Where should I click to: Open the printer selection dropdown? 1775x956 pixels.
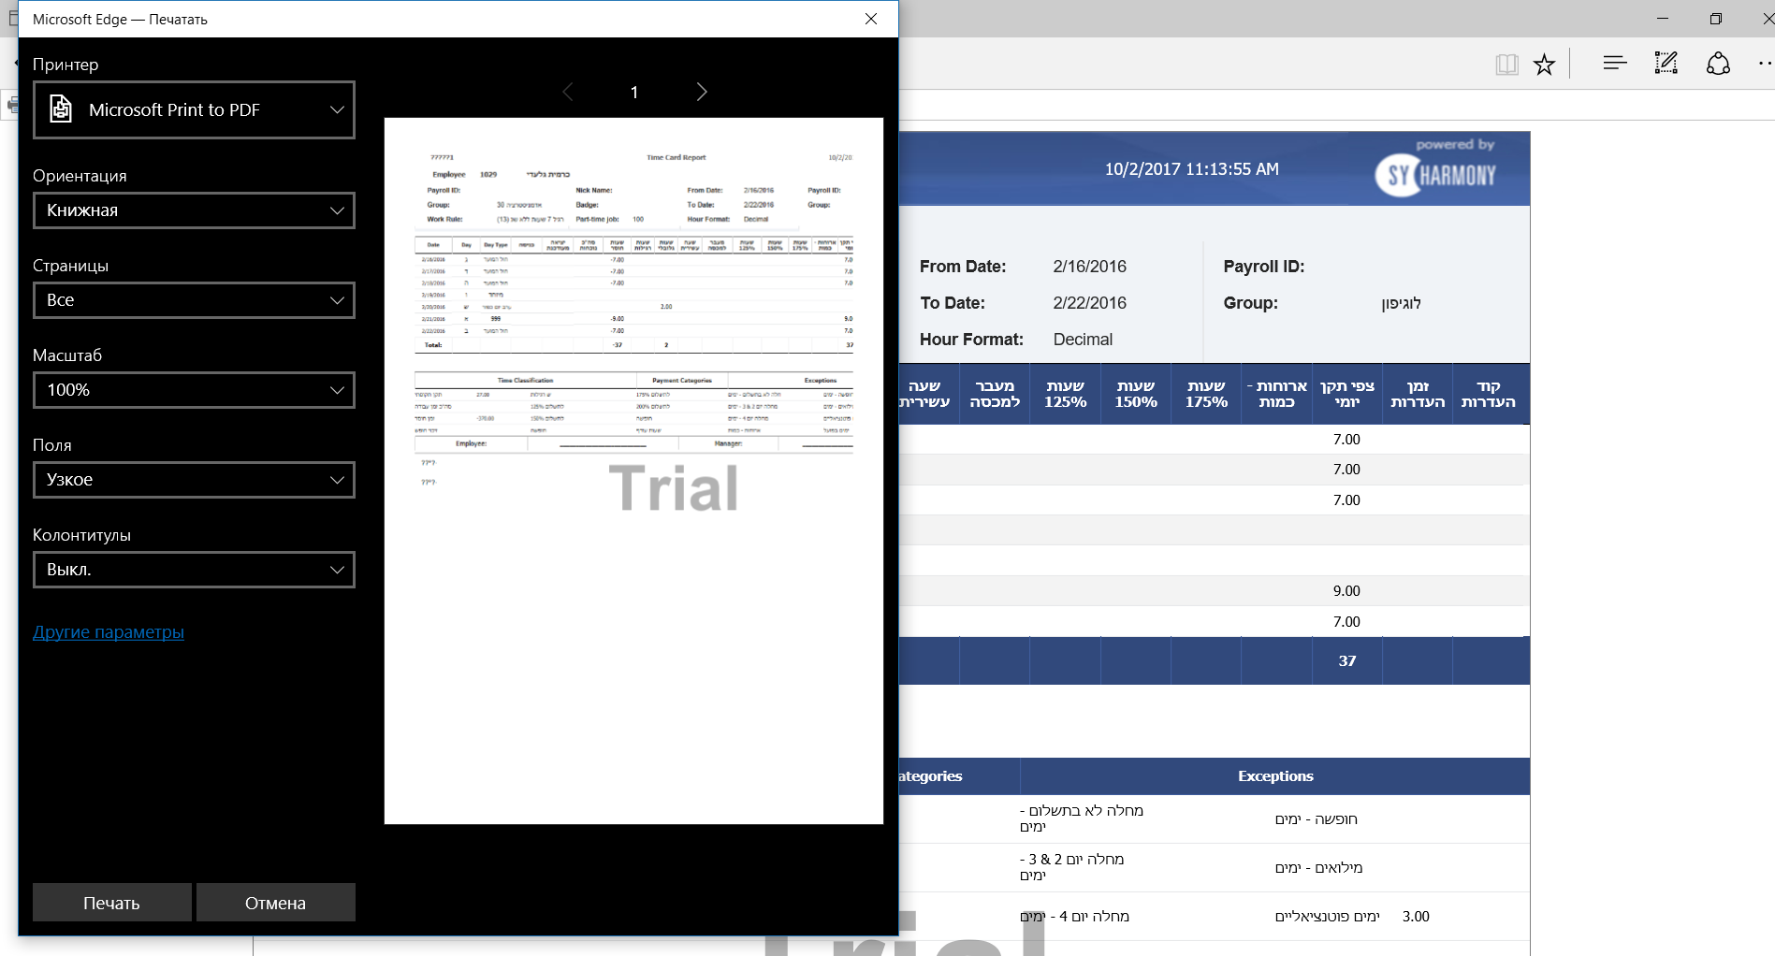click(x=194, y=109)
